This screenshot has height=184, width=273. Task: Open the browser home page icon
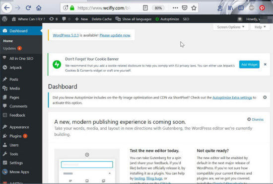(39, 8)
